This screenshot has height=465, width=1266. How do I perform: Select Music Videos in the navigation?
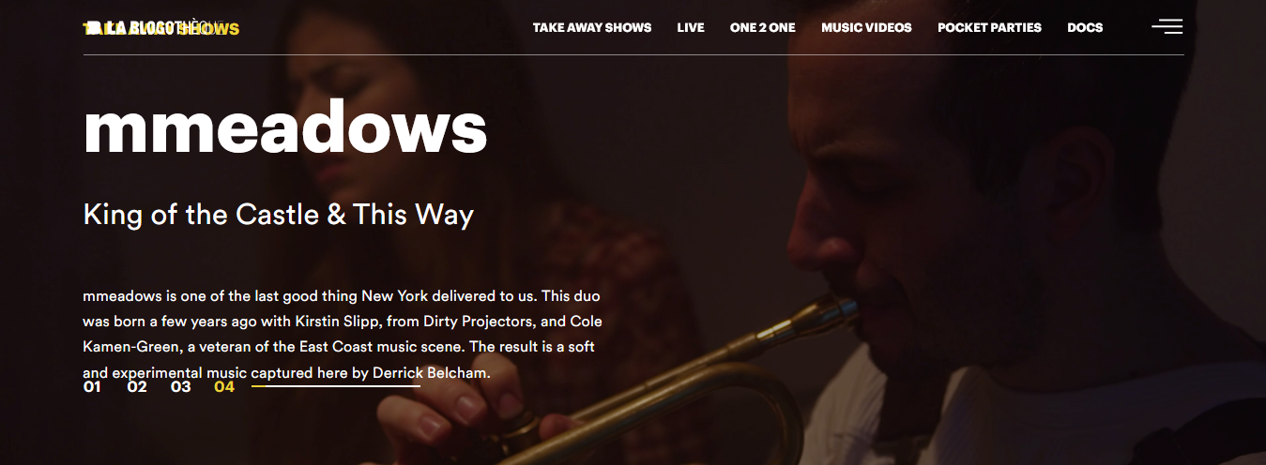click(x=866, y=28)
